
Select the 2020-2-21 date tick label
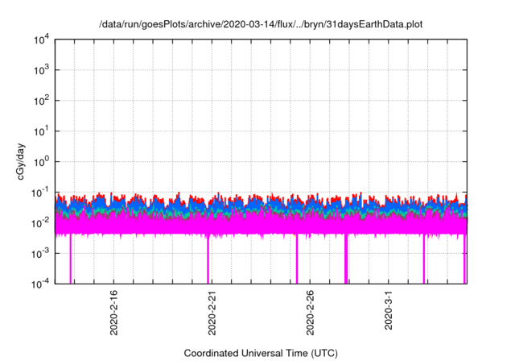click(x=212, y=313)
